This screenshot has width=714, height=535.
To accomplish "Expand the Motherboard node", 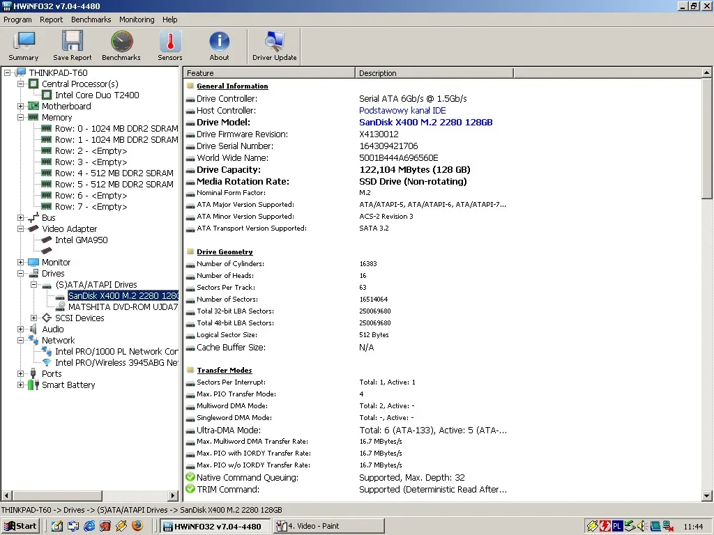I will click(x=20, y=106).
